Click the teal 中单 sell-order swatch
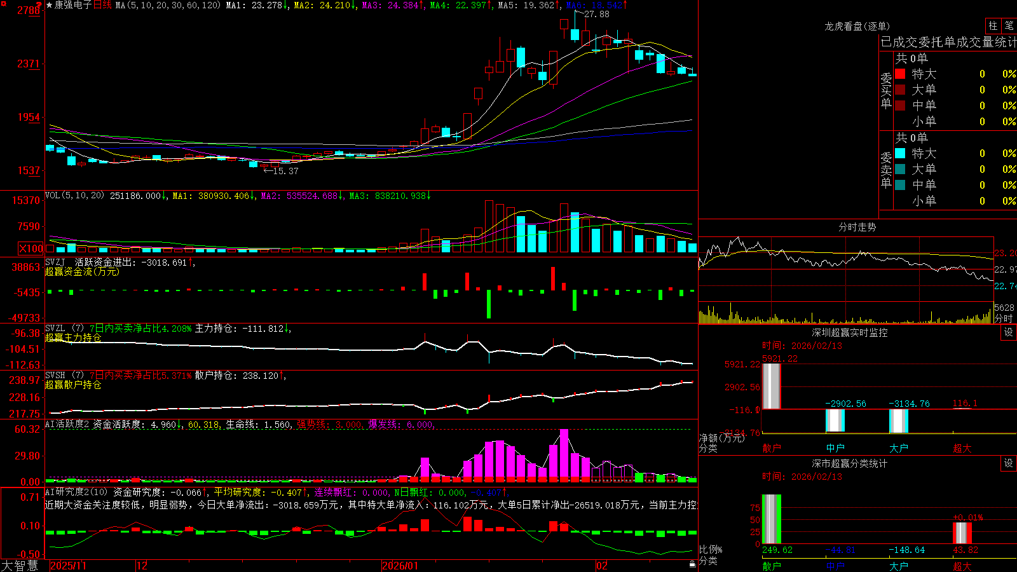This screenshot has height=572, width=1017. tap(900, 185)
